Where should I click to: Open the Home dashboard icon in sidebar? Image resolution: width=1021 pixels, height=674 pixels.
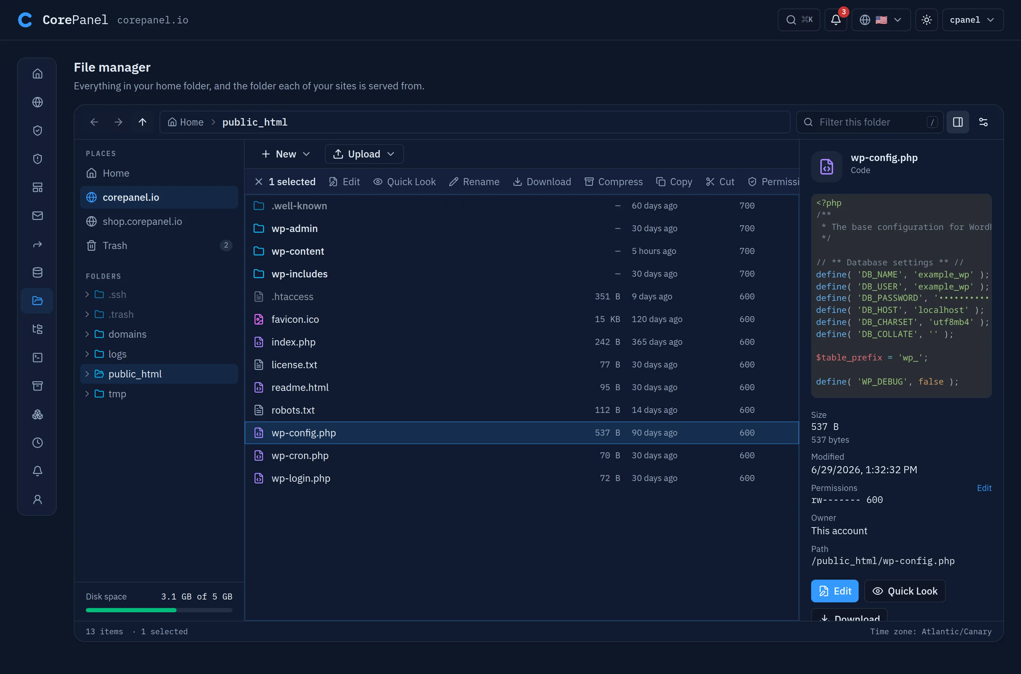tap(37, 73)
